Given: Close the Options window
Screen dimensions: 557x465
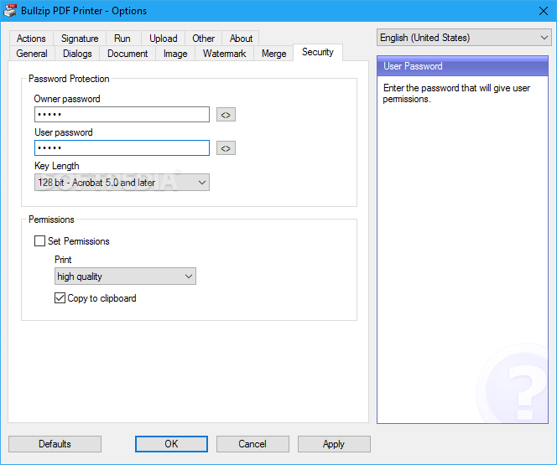Looking at the screenshot, I should 544,11.
